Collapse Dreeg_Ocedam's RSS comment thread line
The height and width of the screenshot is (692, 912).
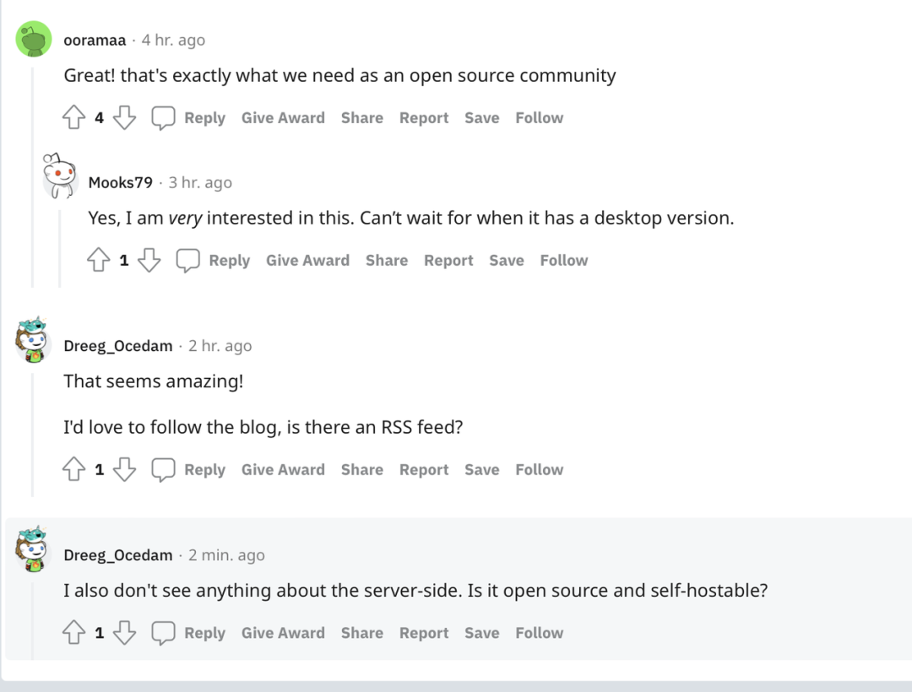(34, 430)
